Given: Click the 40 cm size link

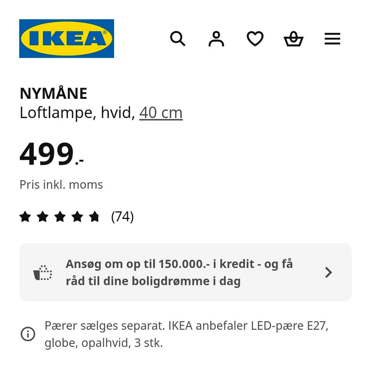Looking at the screenshot, I should point(161,113).
